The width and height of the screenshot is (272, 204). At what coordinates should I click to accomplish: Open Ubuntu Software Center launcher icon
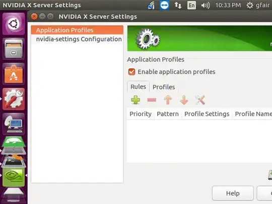[x=14, y=74]
